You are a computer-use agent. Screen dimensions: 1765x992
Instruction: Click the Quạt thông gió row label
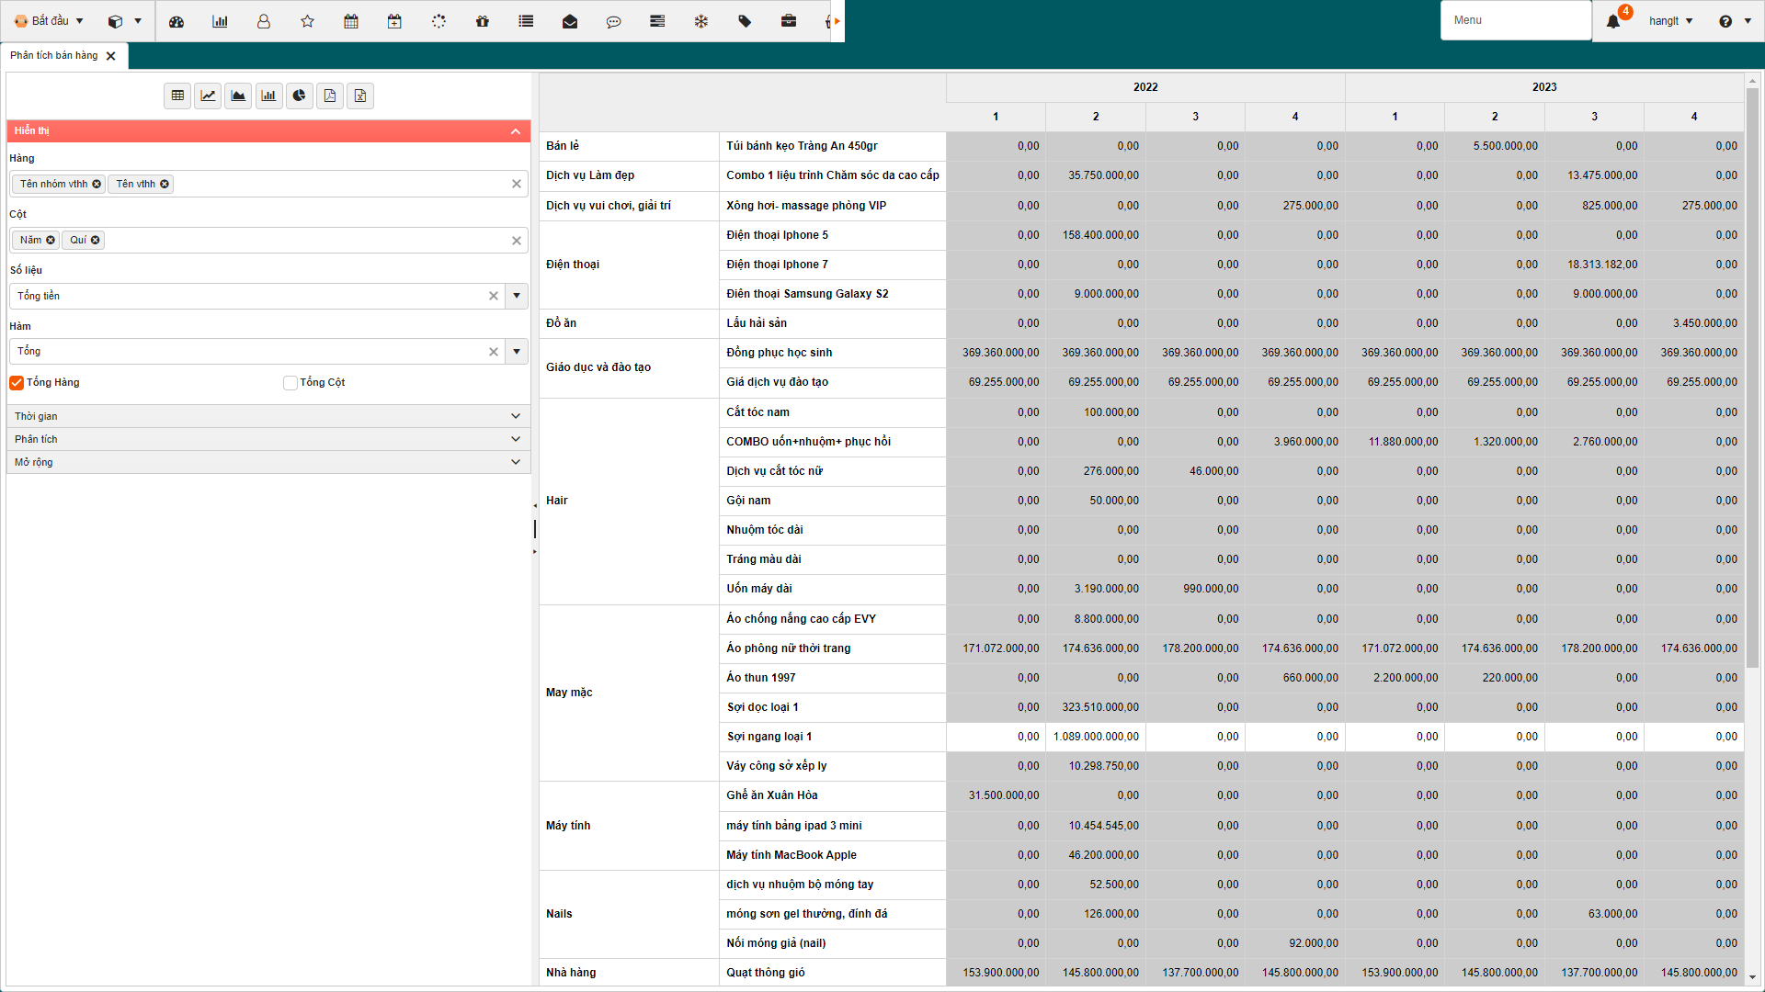pyautogui.click(x=832, y=973)
